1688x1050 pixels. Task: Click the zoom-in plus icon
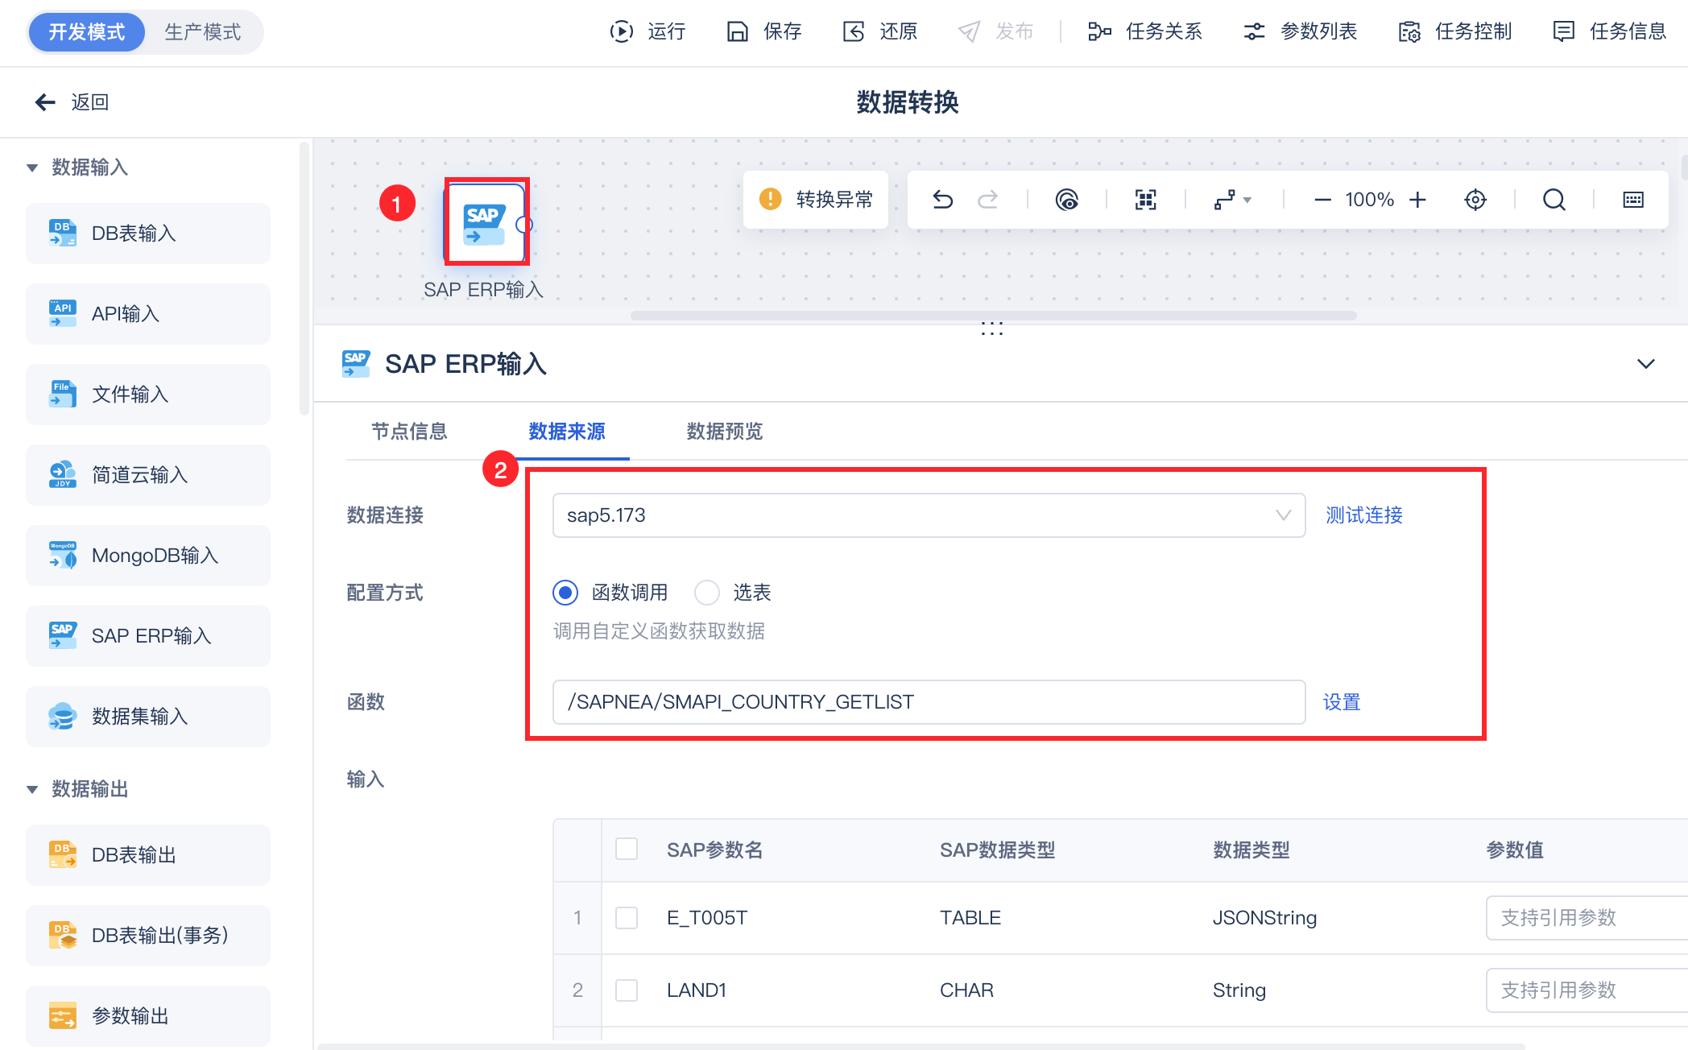(x=1418, y=200)
